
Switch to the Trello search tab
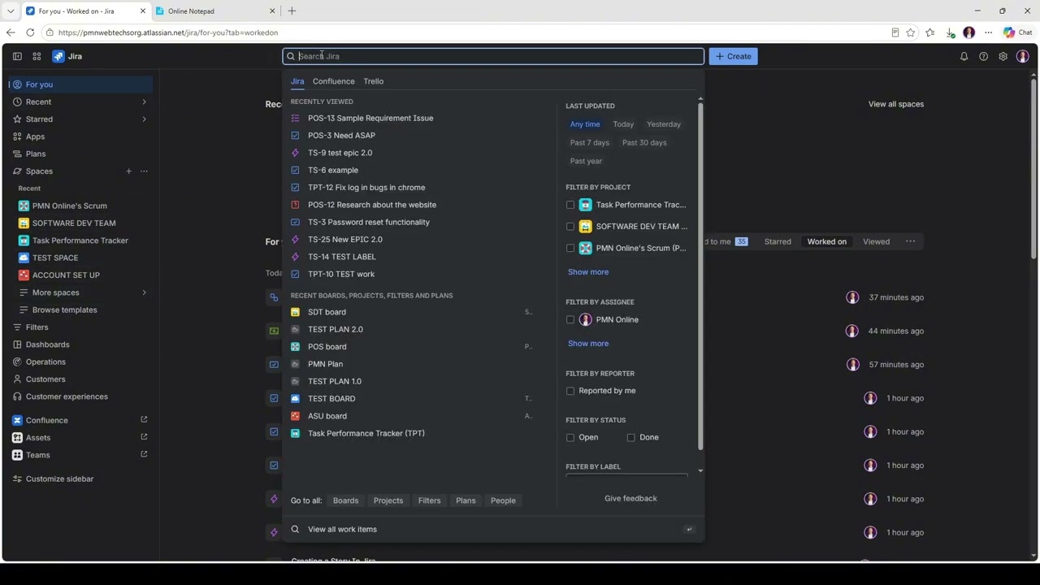pyautogui.click(x=374, y=81)
